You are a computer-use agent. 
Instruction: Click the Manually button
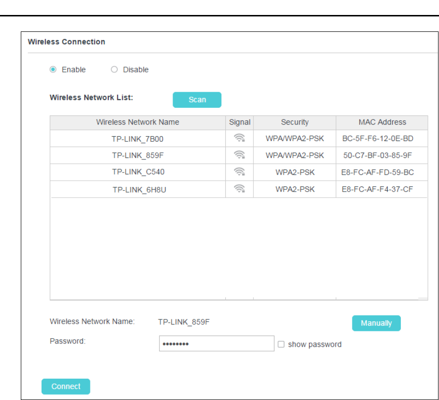376,323
